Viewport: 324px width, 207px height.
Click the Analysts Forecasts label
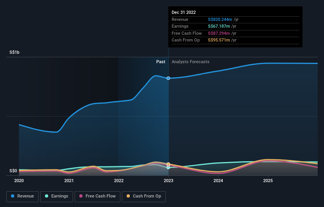coord(191,62)
